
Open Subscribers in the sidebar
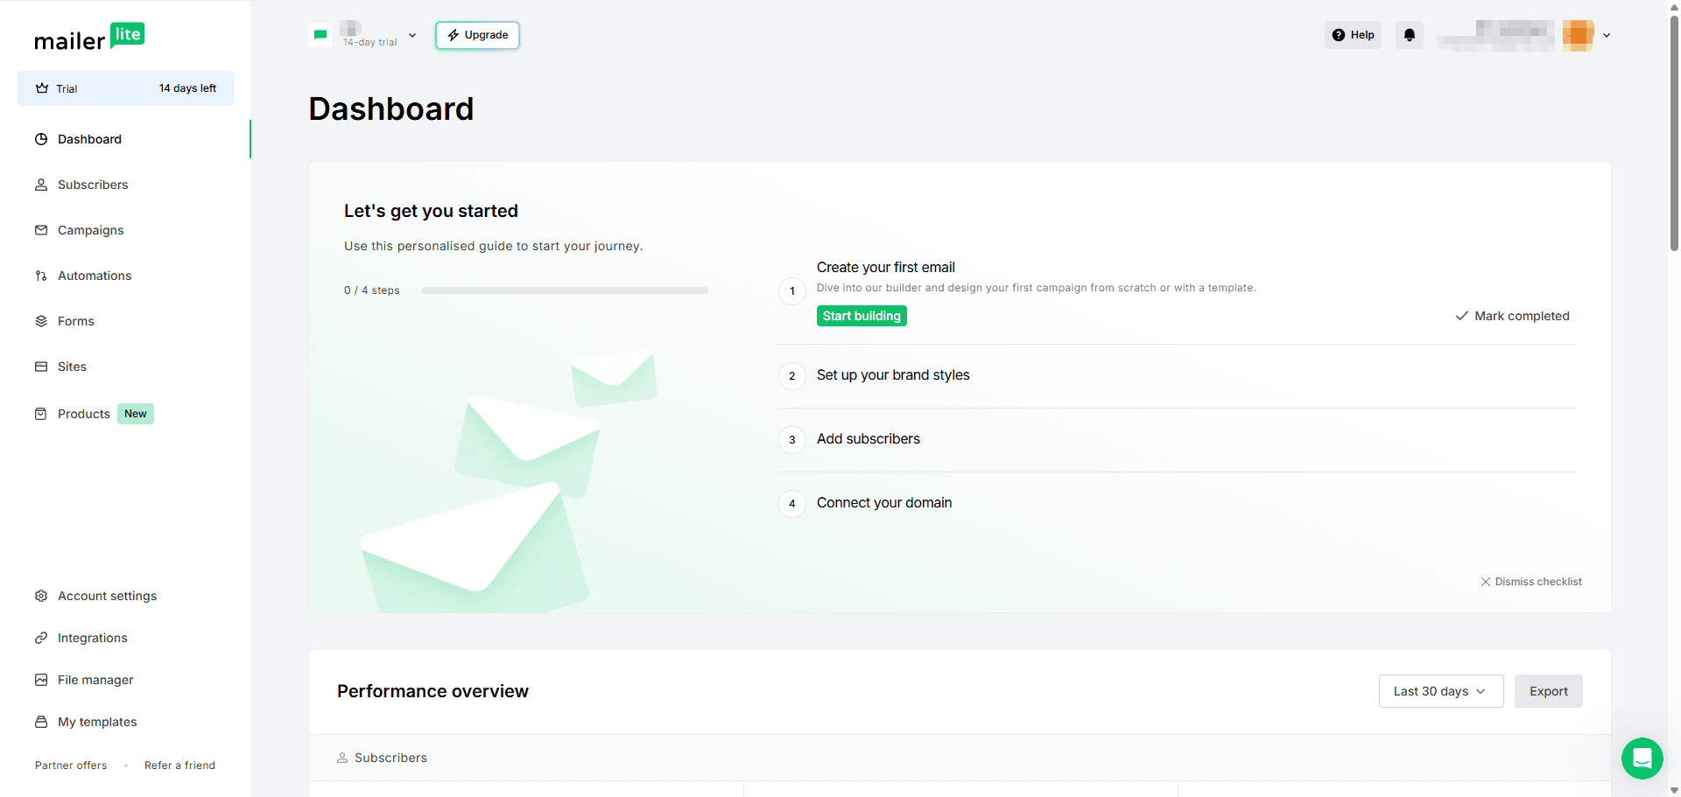tap(93, 185)
